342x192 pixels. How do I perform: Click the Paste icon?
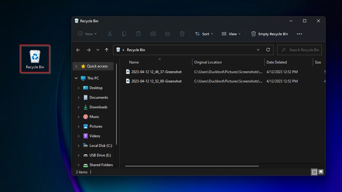pos(139,34)
